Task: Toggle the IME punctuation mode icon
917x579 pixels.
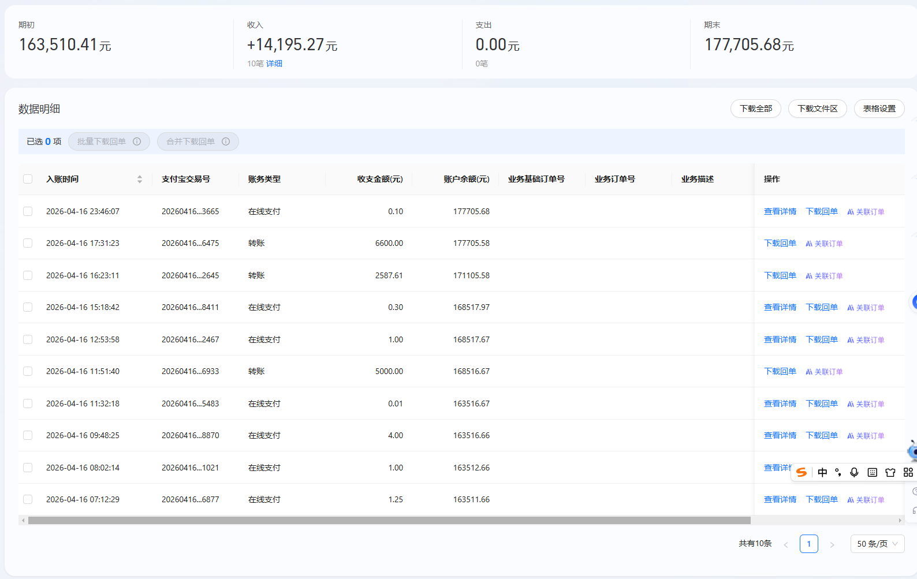Action: [x=838, y=472]
